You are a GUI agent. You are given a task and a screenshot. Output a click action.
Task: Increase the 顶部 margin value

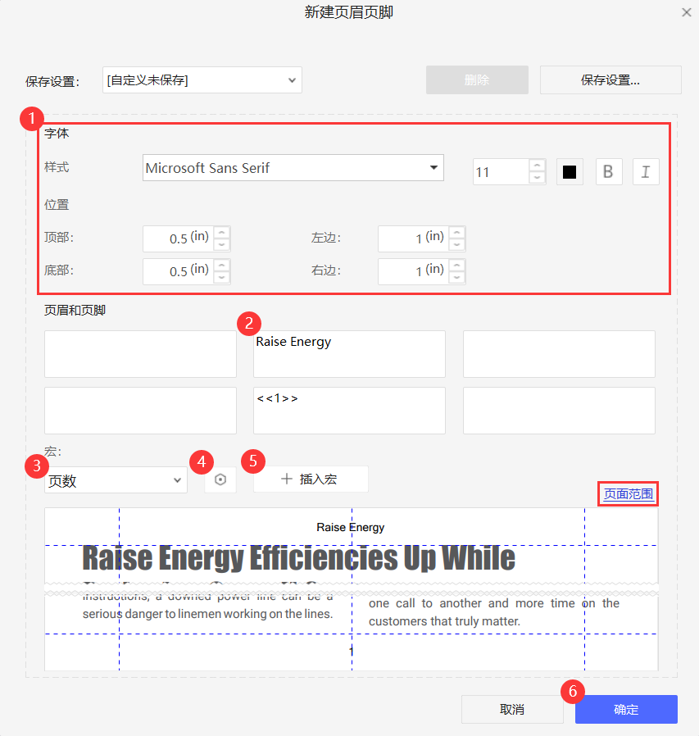(221, 233)
